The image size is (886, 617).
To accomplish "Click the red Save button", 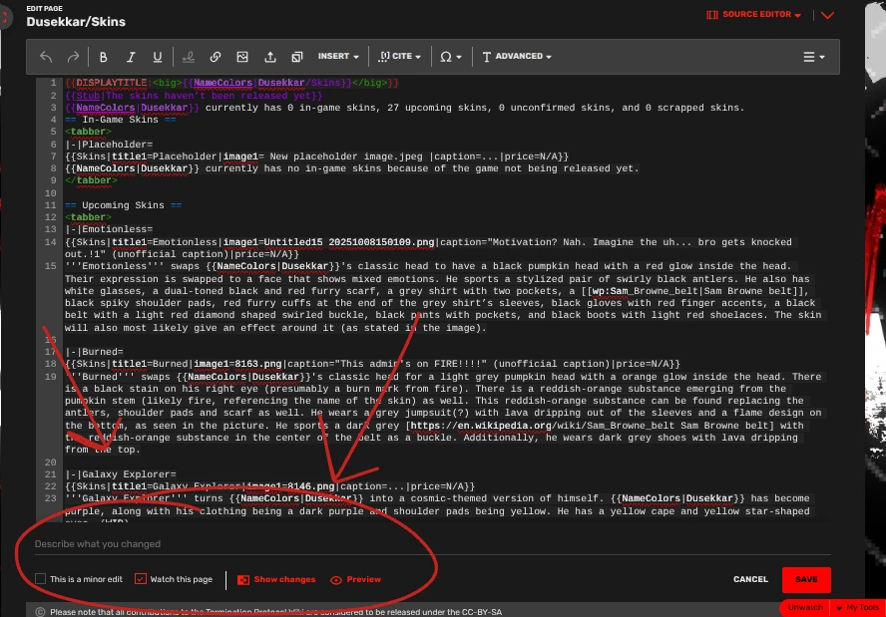I will click(806, 579).
